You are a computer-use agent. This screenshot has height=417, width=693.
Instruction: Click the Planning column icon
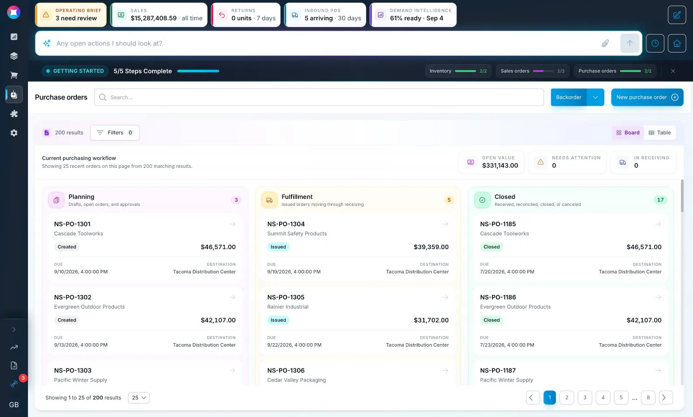click(56, 200)
